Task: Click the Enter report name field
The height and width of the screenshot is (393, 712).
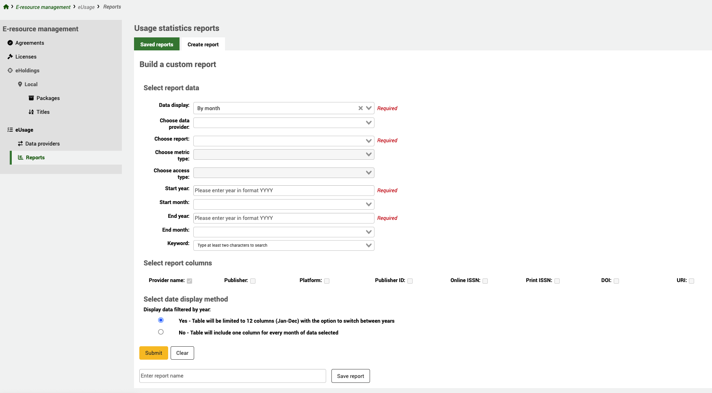Action: tap(232, 376)
